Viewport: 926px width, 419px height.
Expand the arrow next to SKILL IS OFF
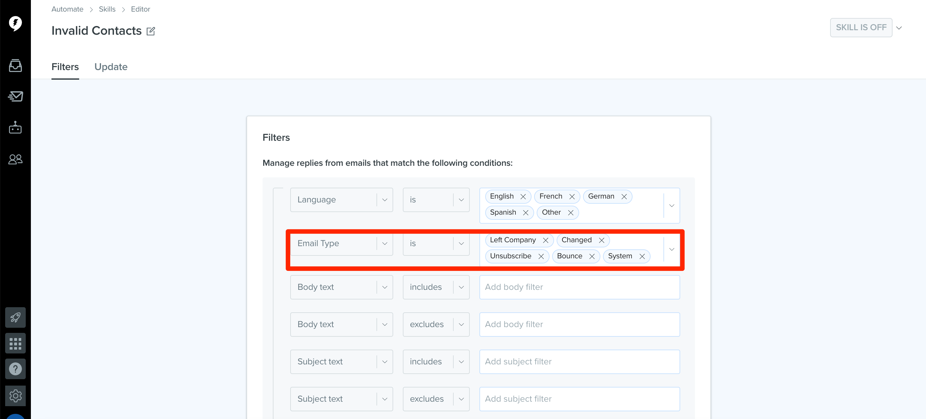(899, 28)
